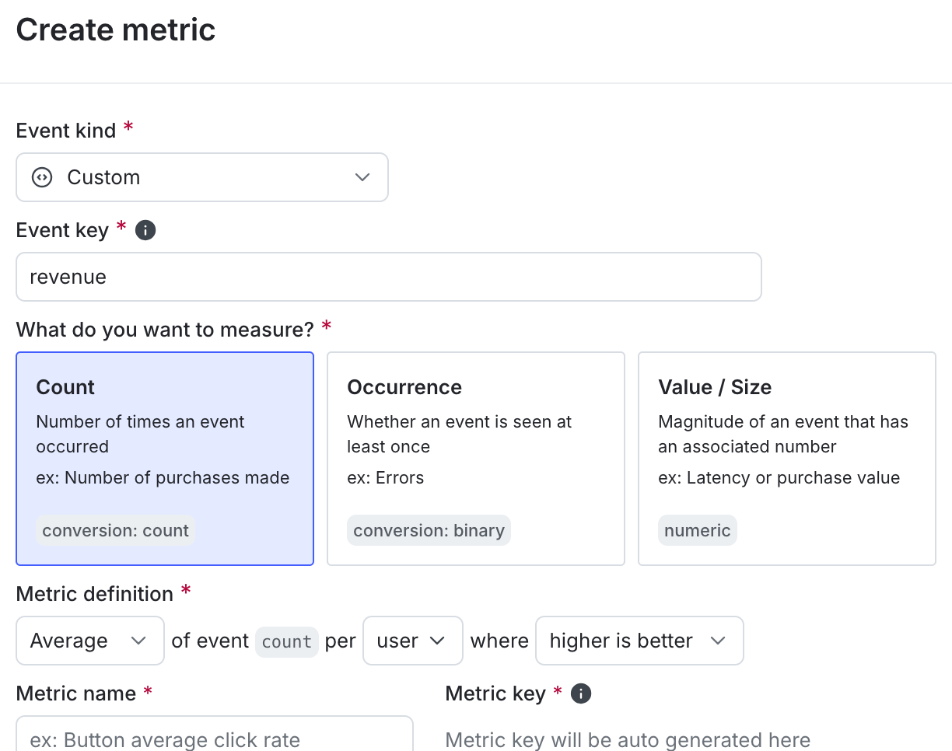Viewport: 952px width, 751px height.
Task: Select the Occurrence measurement option
Action: coord(476,459)
